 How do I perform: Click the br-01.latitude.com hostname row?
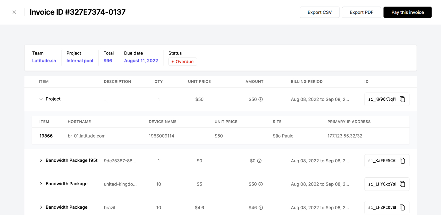(221, 136)
